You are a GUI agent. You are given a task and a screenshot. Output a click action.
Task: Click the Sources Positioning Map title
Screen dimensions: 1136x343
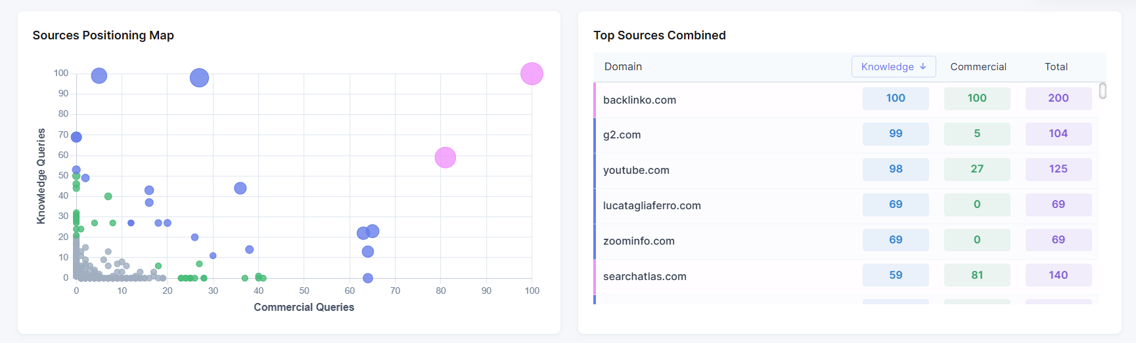coord(103,35)
